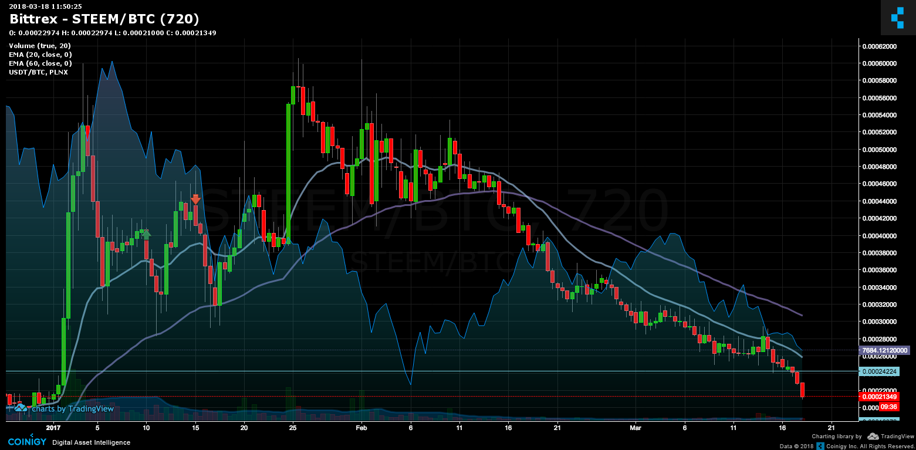Select the 'Volume (true, 20)' indicator label
The height and width of the screenshot is (450, 916).
coord(40,46)
